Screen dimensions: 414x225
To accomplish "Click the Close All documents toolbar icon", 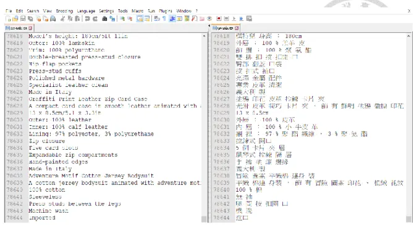I will click(x=45, y=18).
